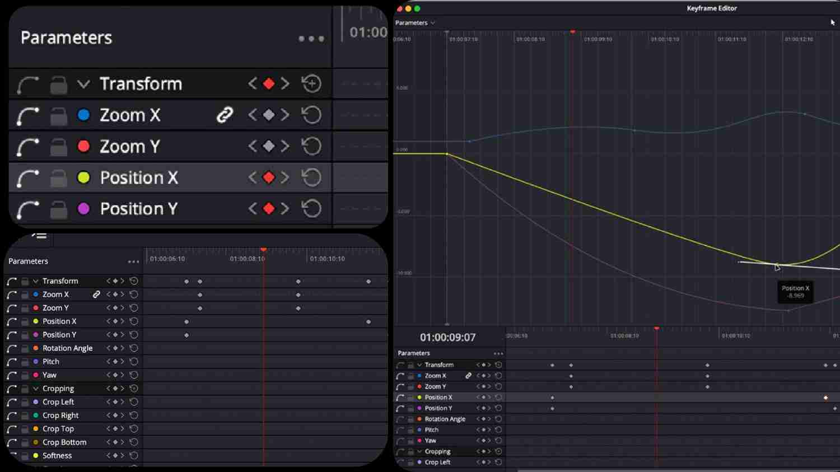840x472 pixels.
Task: Collapse the enlarged Transform group chevron
Action: pos(83,84)
